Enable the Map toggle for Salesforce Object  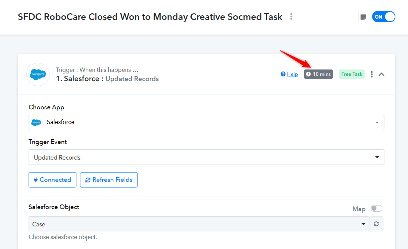coord(377,208)
